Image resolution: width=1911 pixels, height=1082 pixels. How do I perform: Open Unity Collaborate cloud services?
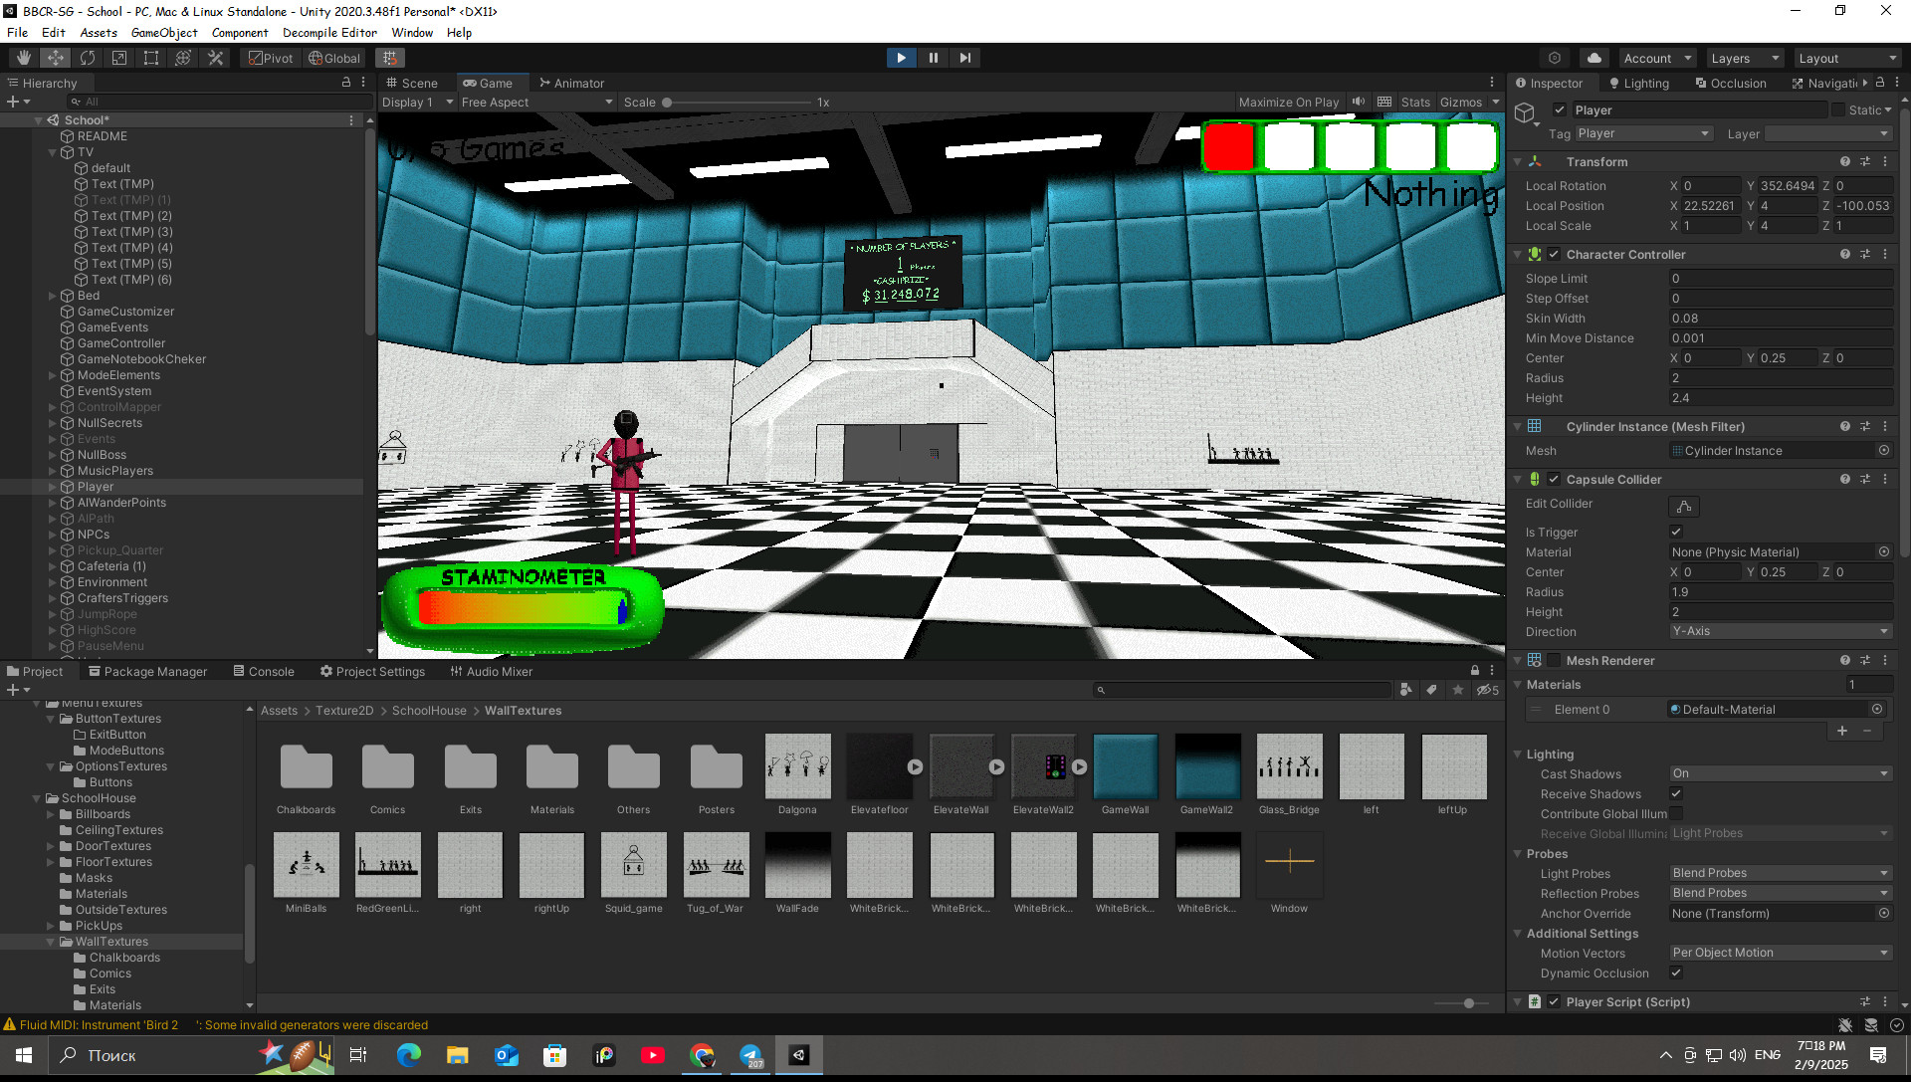pyautogui.click(x=1593, y=58)
